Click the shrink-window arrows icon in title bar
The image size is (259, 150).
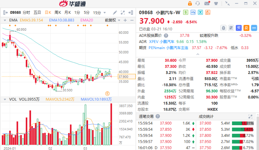click(x=228, y=3)
